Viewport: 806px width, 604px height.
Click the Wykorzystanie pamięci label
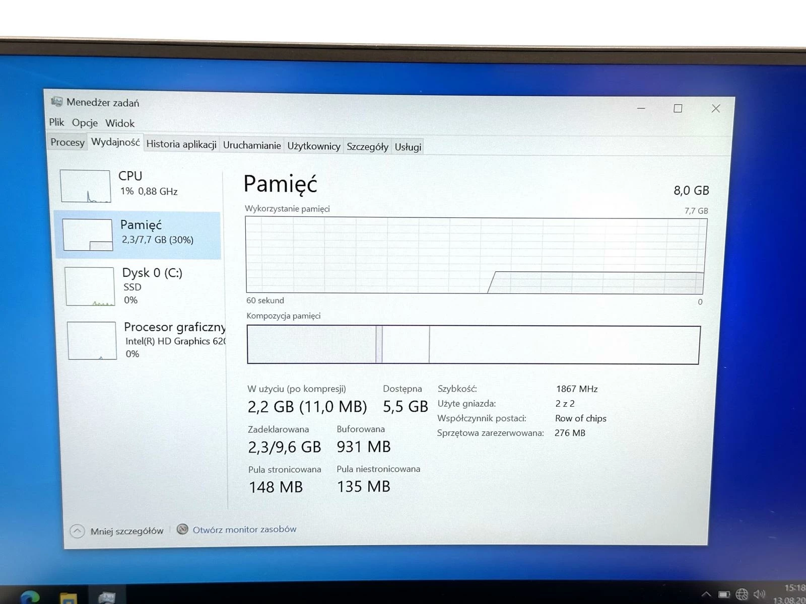pyautogui.click(x=287, y=209)
